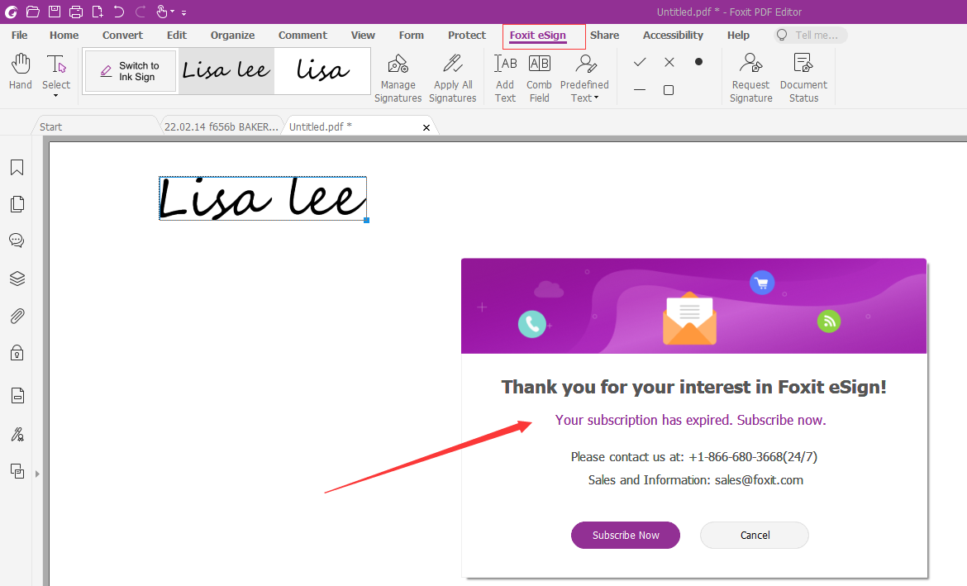Click the Print icon in title bar
The image size is (967, 586).
pyautogui.click(x=76, y=11)
